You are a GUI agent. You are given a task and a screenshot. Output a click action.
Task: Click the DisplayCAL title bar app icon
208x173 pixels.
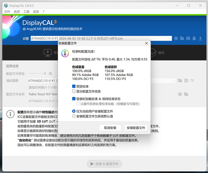6,6
